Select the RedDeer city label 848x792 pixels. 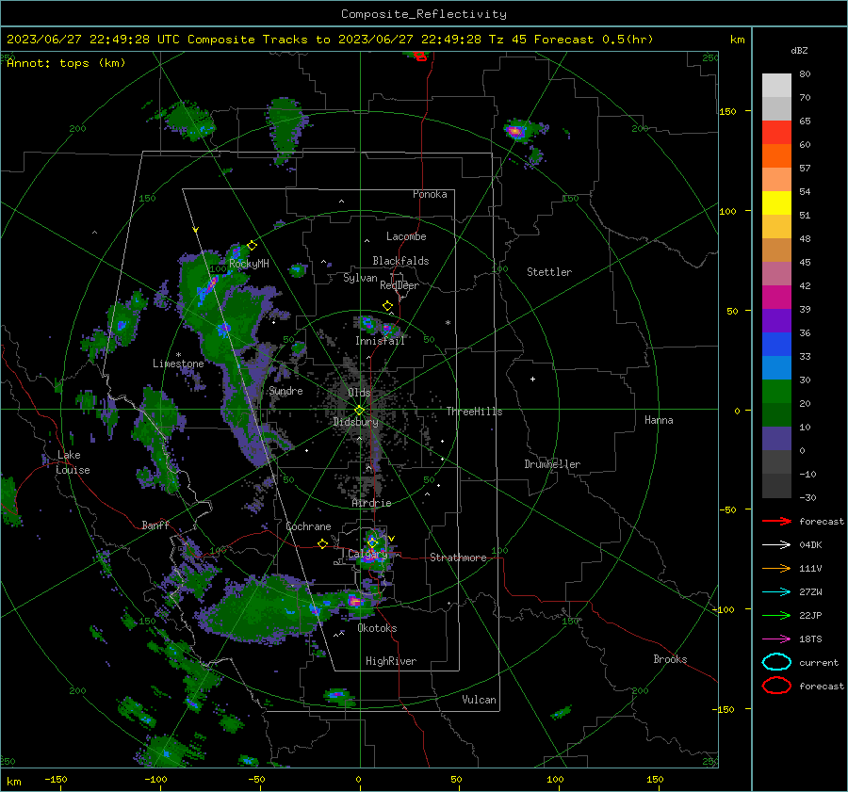tap(400, 285)
